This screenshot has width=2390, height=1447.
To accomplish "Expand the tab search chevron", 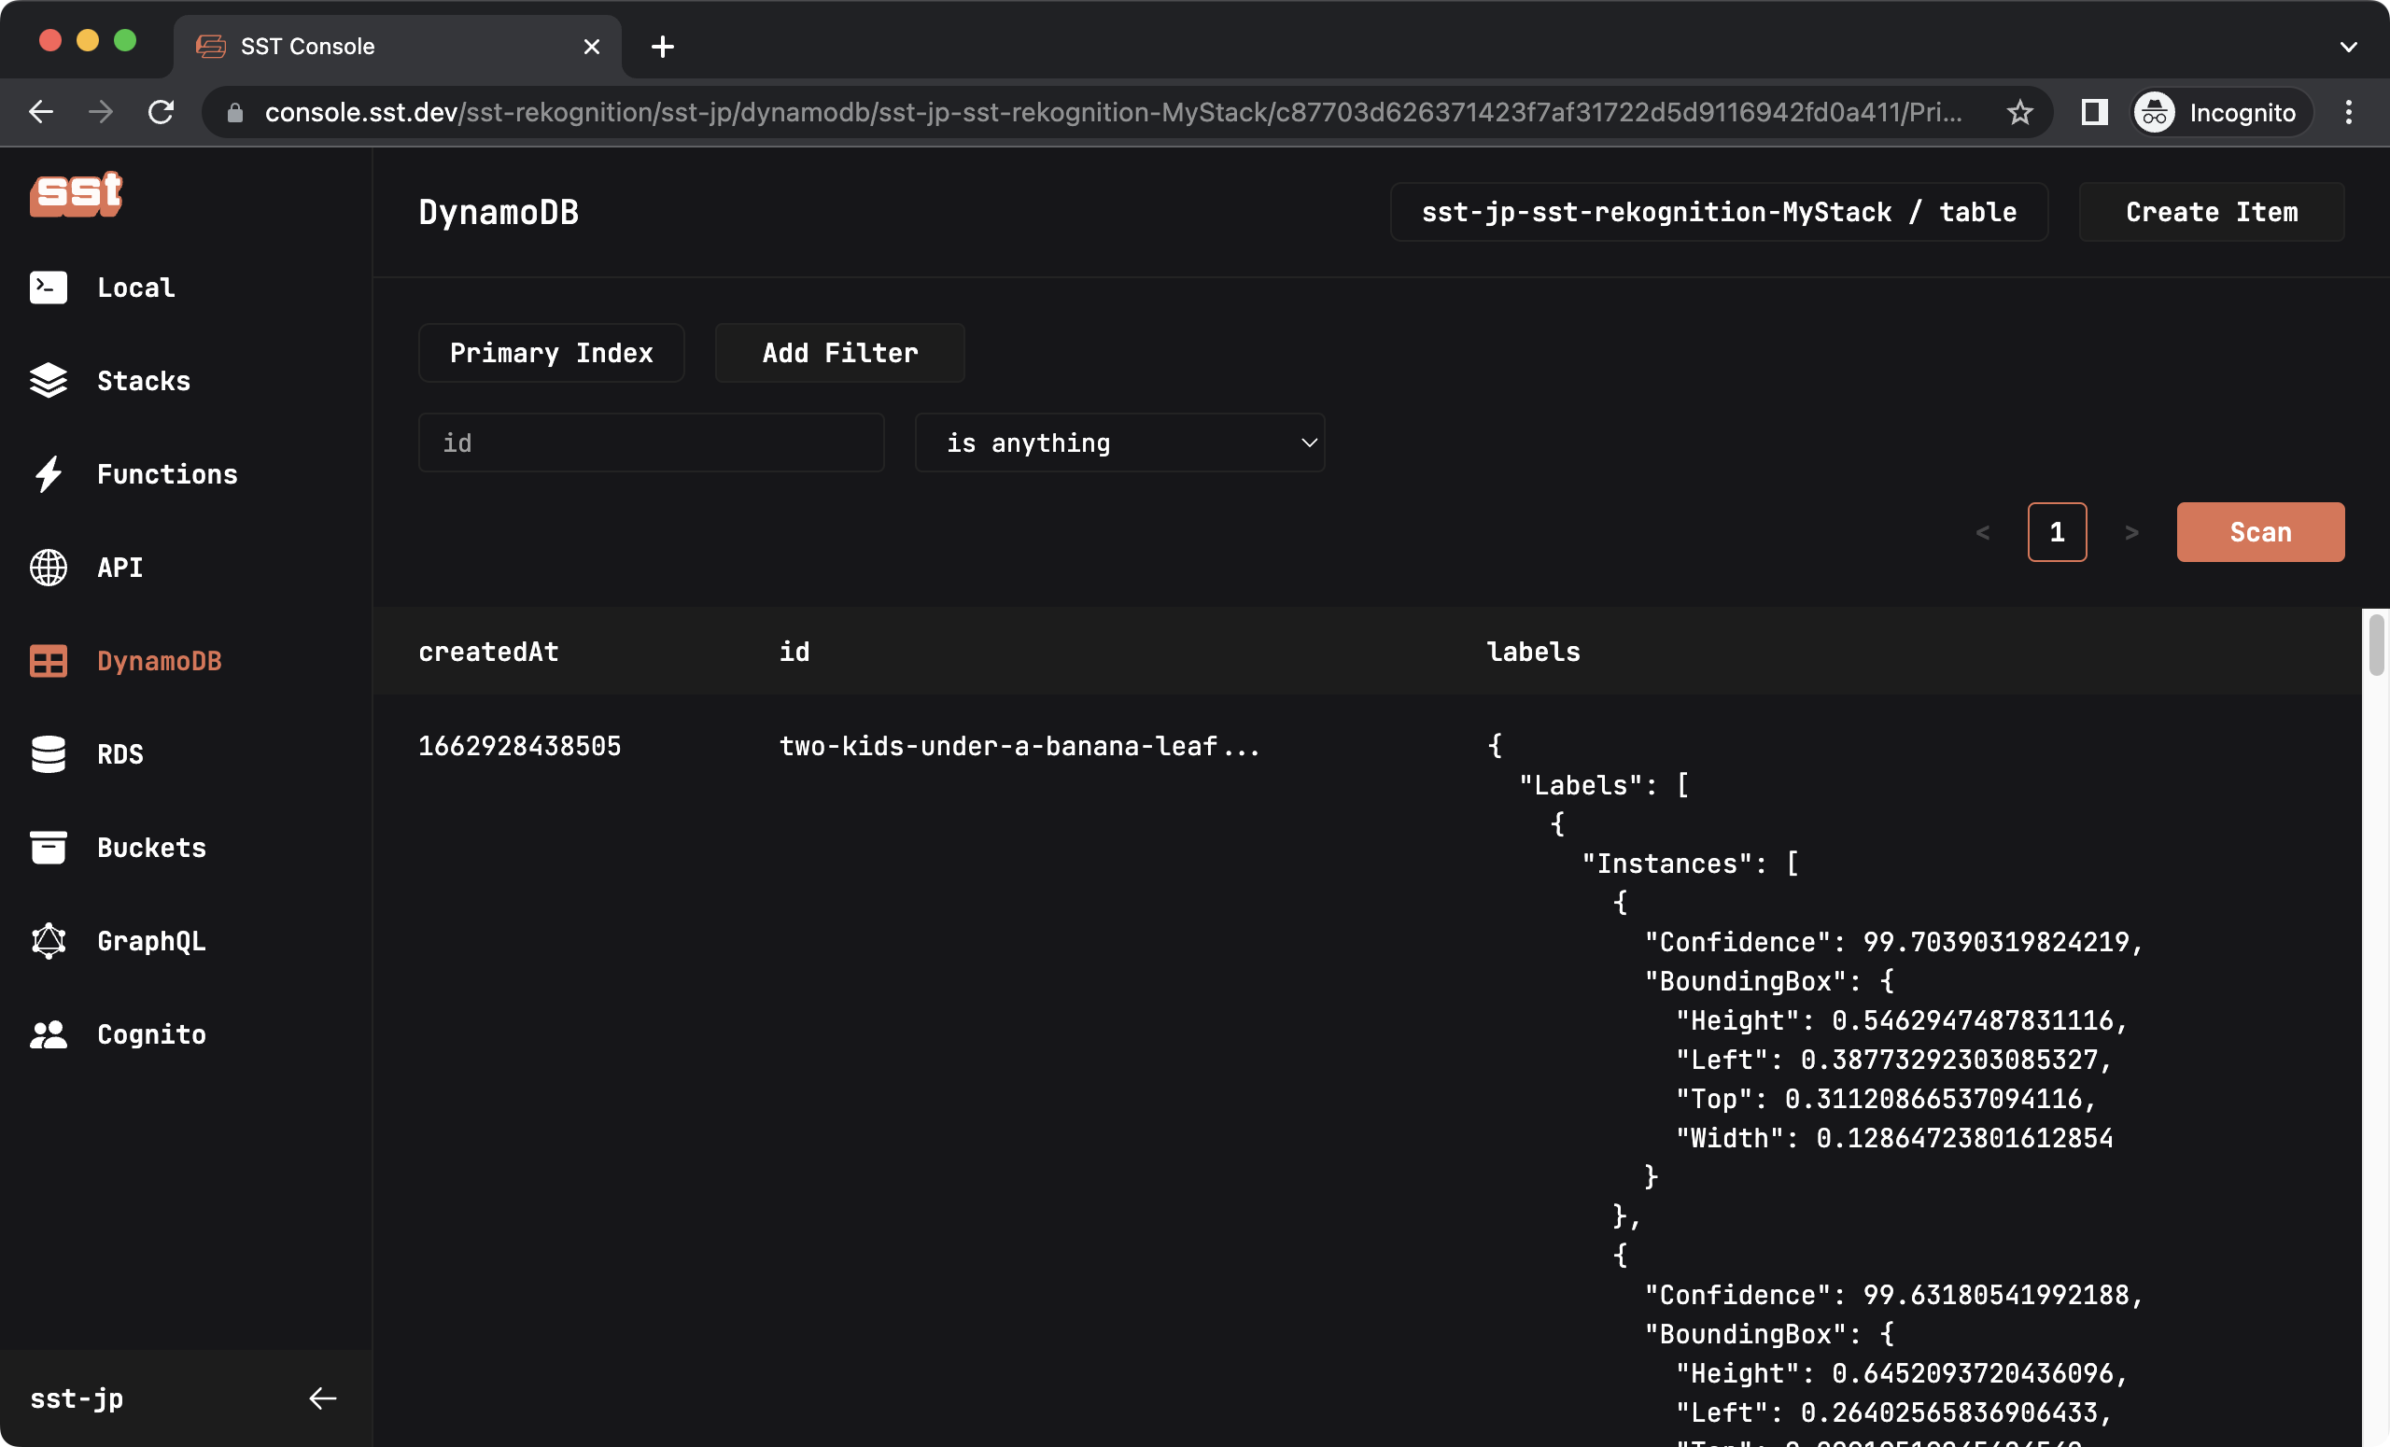I will 2348,46.
